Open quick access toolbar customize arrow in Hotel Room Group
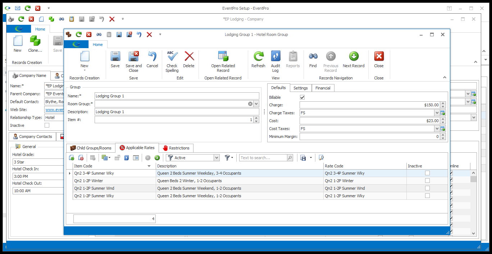492x254 pixels. (x=160, y=34)
